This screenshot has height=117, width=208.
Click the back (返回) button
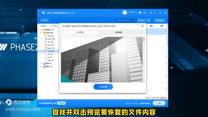45,20
